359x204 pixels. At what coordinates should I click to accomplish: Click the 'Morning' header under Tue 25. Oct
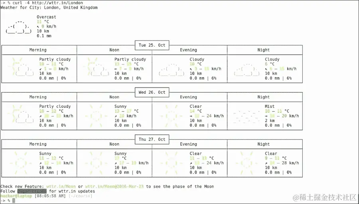(38, 50)
